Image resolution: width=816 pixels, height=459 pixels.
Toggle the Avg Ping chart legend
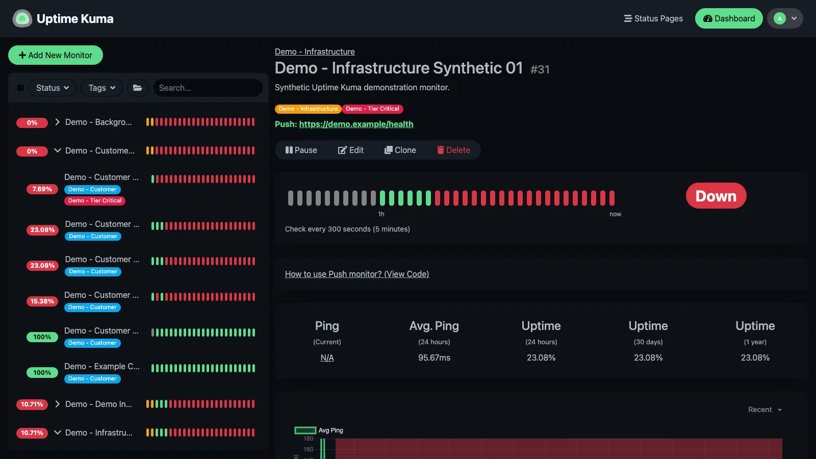319,430
